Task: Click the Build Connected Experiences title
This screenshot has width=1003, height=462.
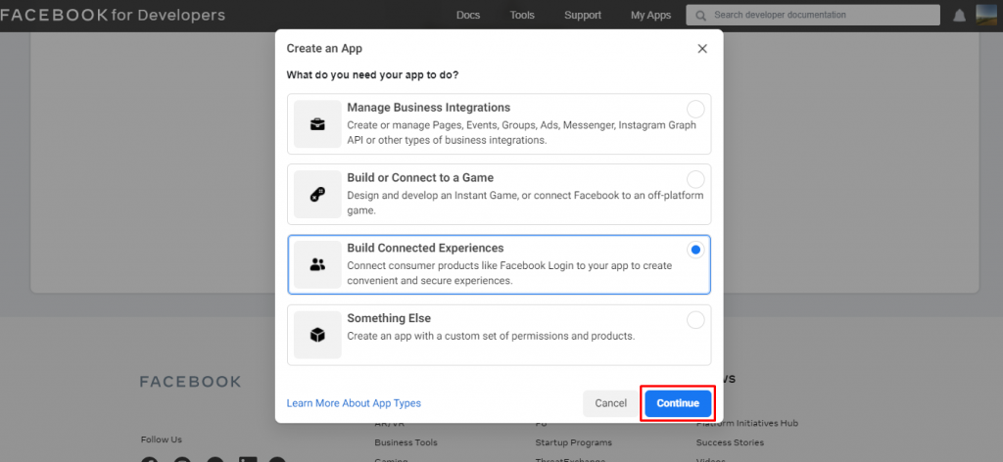Action: pos(425,248)
